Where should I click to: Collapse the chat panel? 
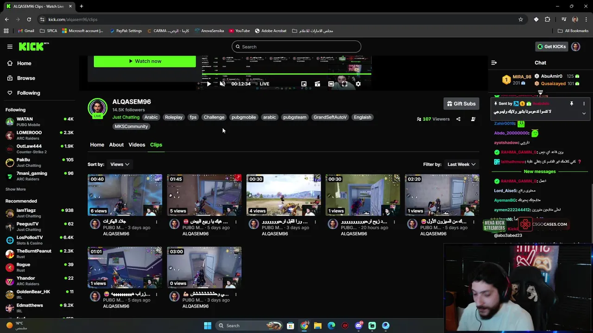tap(494, 62)
